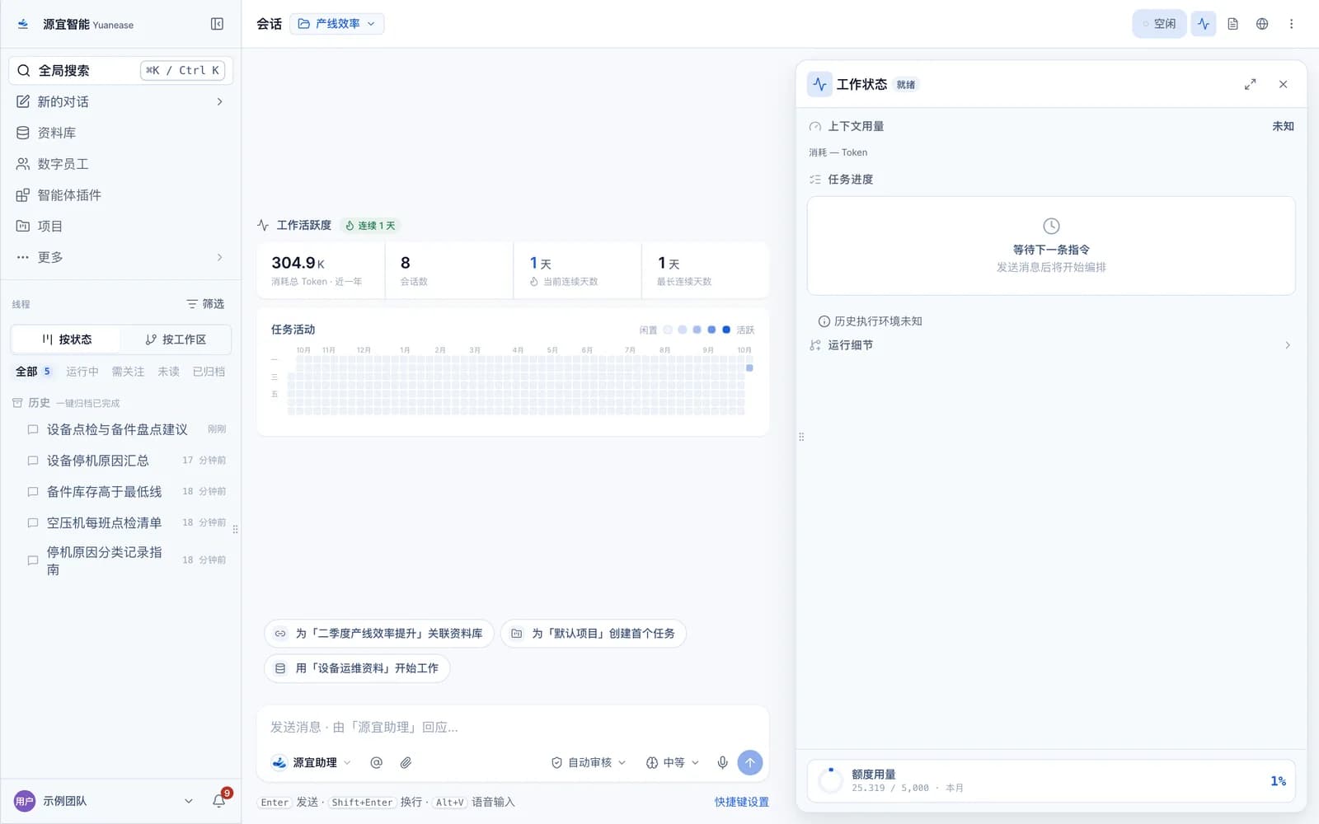Send the message with the arrow button
Image resolution: width=1319 pixels, height=824 pixels.
click(x=750, y=763)
